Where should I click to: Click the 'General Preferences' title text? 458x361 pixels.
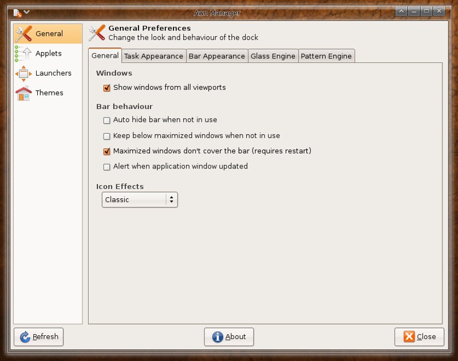[149, 28]
